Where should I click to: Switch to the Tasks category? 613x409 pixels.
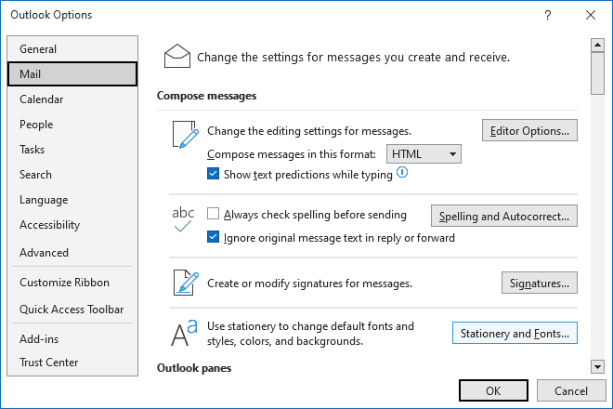click(x=72, y=150)
